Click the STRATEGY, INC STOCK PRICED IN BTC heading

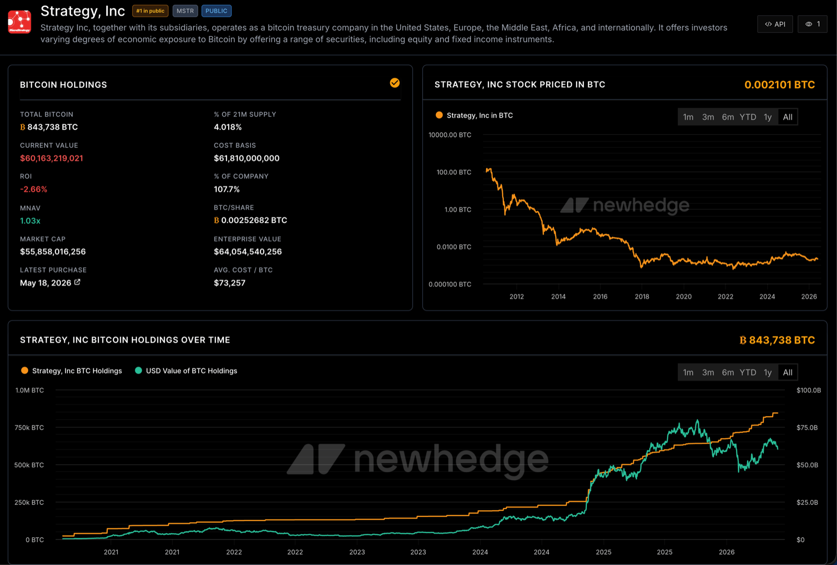coord(520,85)
